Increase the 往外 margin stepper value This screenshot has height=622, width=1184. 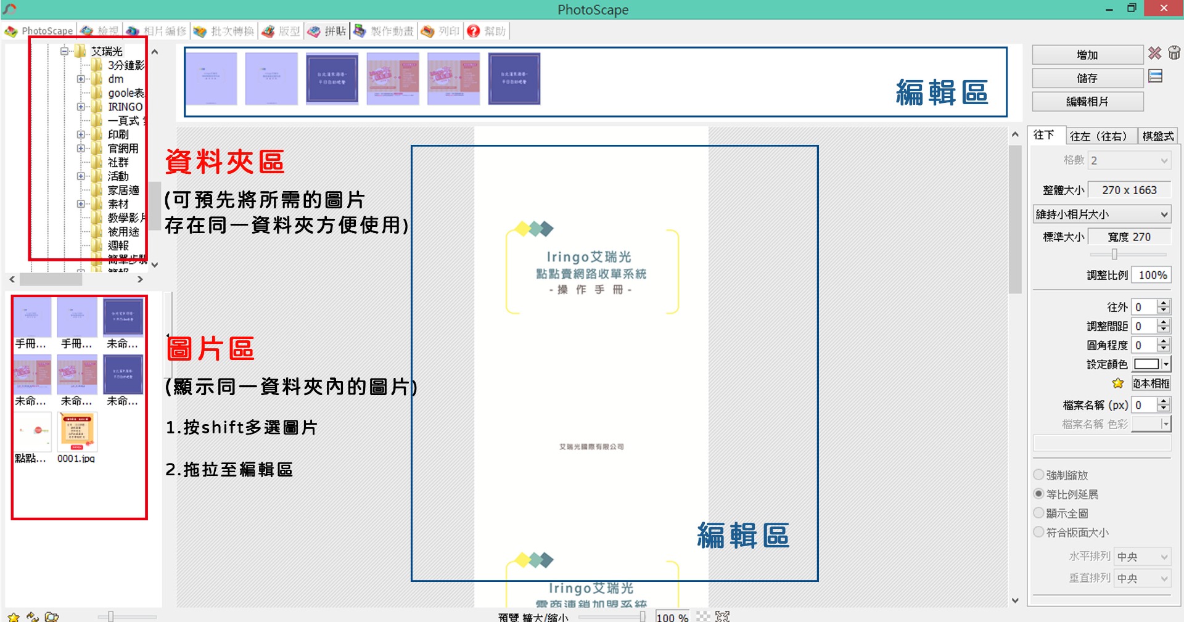(x=1164, y=303)
